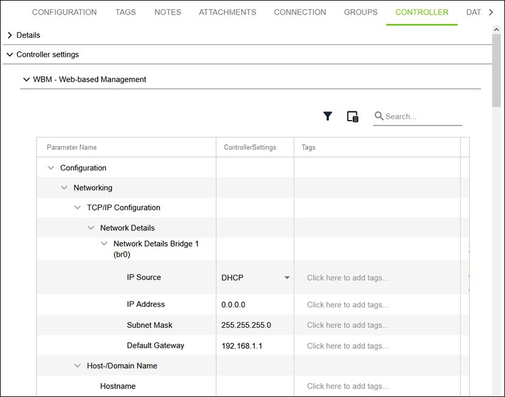Click the Tags column header

coord(308,147)
